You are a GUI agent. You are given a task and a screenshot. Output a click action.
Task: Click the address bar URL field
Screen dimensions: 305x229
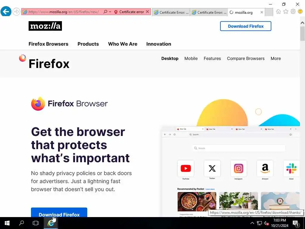[64, 12]
